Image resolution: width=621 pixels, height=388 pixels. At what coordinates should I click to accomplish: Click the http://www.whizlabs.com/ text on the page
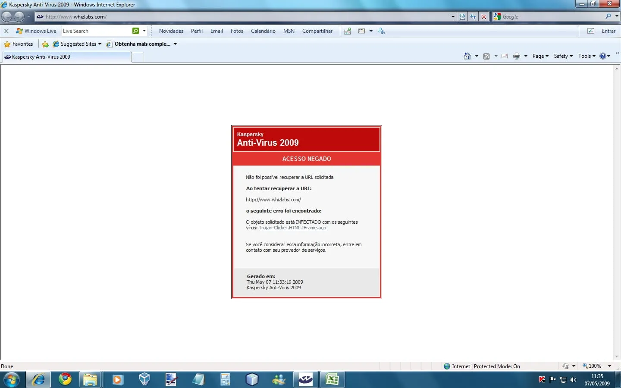tap(273, 200)
